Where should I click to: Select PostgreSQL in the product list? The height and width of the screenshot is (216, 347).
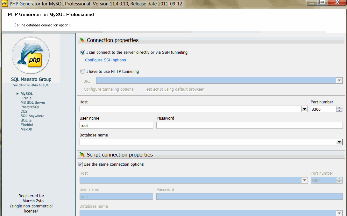[x=30, y=107]
